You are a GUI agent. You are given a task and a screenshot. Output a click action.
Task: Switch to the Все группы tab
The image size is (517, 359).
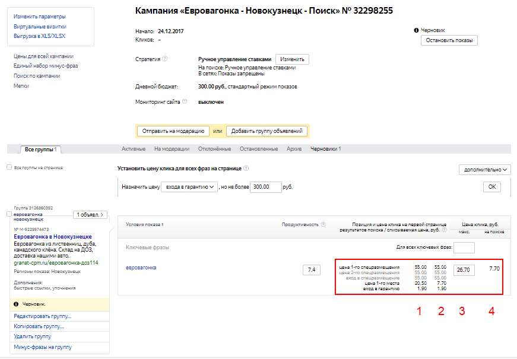pyautogui.click(x=40, y=150)
